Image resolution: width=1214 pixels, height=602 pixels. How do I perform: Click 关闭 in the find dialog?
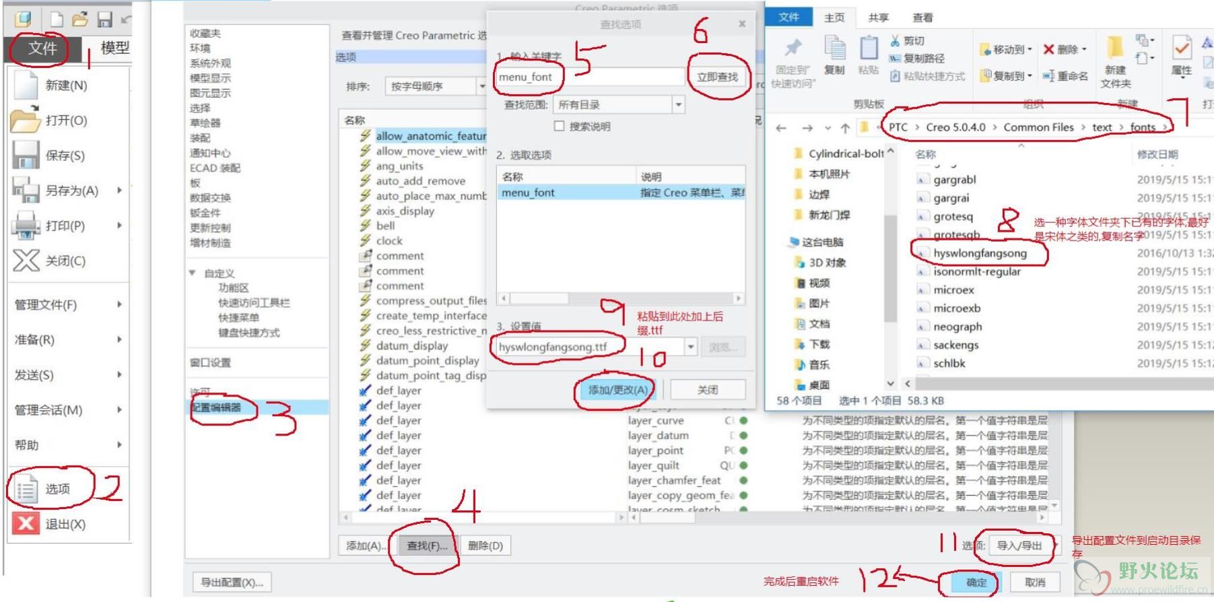[x=708, y=390]
